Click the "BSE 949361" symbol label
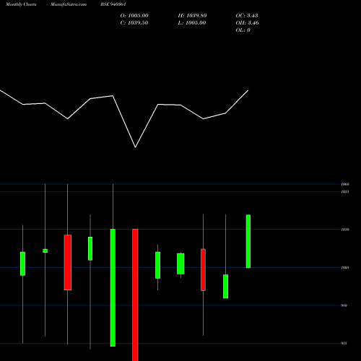The height and width of the screenshot is (361, 361). 113,4
